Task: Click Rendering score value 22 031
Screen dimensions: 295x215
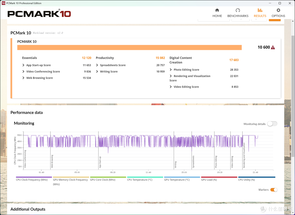Action: pos(234,76)
